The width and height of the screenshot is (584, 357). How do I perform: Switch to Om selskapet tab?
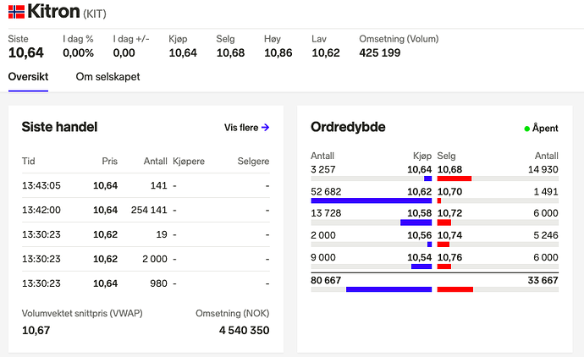click(x=108, y=77)
